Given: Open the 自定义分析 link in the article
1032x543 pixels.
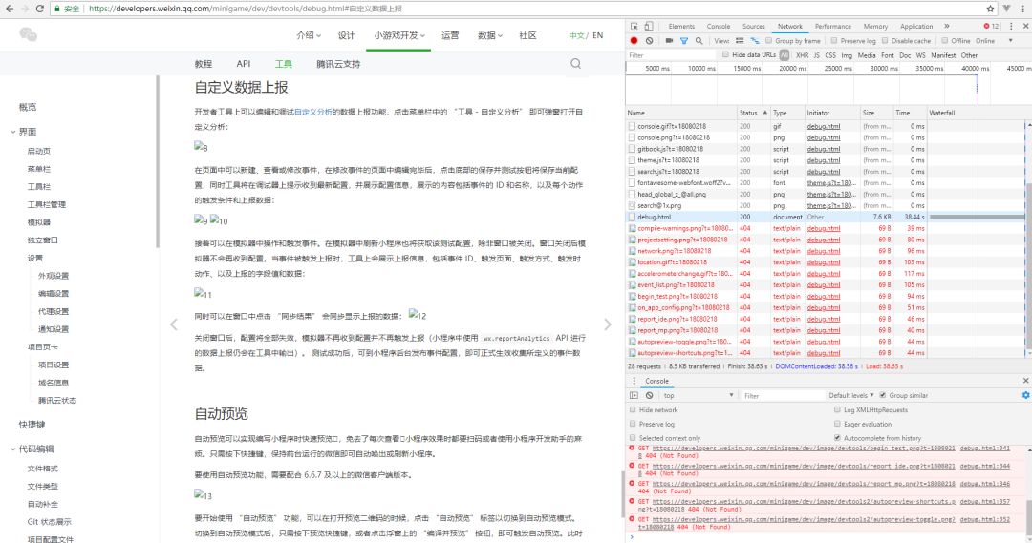Looking at the screenshot, I should point(313,112).
